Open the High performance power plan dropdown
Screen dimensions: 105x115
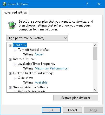coord(37,38)
